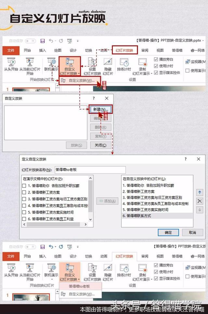
Task: Click 添加(A) button between slide lists
Action: [107, 201]
